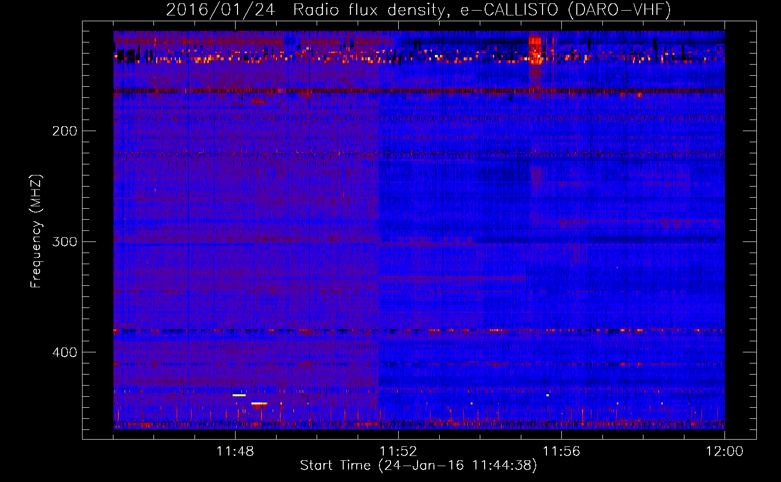
Task: Click the long yellow streak near 11:48
Action: pyautogui.click(x=239, y=395)
